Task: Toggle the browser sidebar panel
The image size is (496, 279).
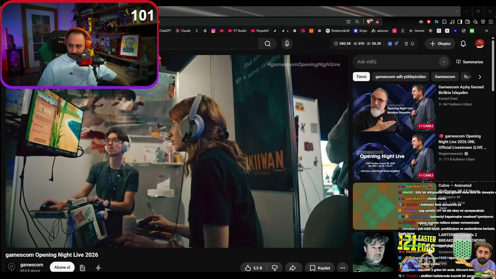Action: click(x=460, y=22)
